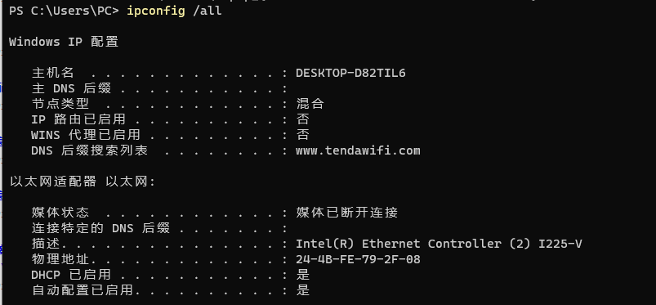Image resolution: width=656 pixels, height=305 pixels.
Task: Click the www.tendawifi.com DNS suffix
Action: point(358,150)
